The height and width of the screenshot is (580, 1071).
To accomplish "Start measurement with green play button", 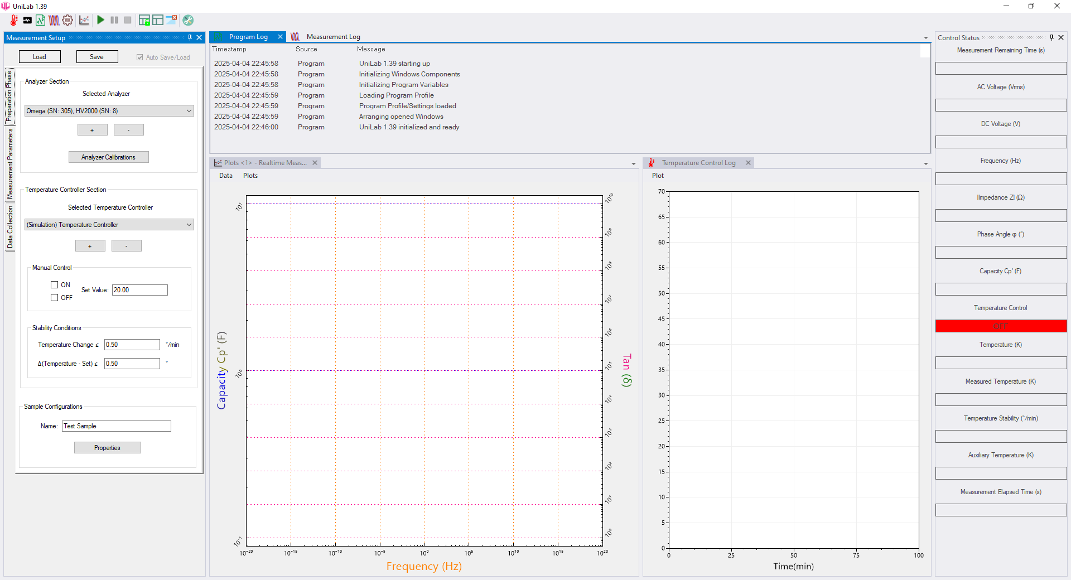I will pyautogui.click(x=100, y=20).
